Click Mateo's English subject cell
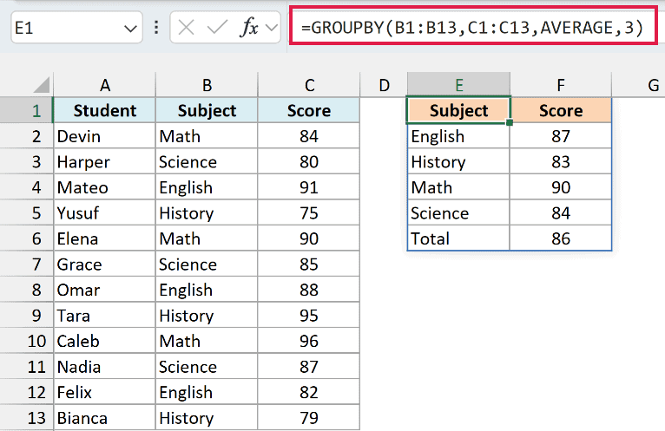The height and width of the screenshot is (431, 665). 207,187
